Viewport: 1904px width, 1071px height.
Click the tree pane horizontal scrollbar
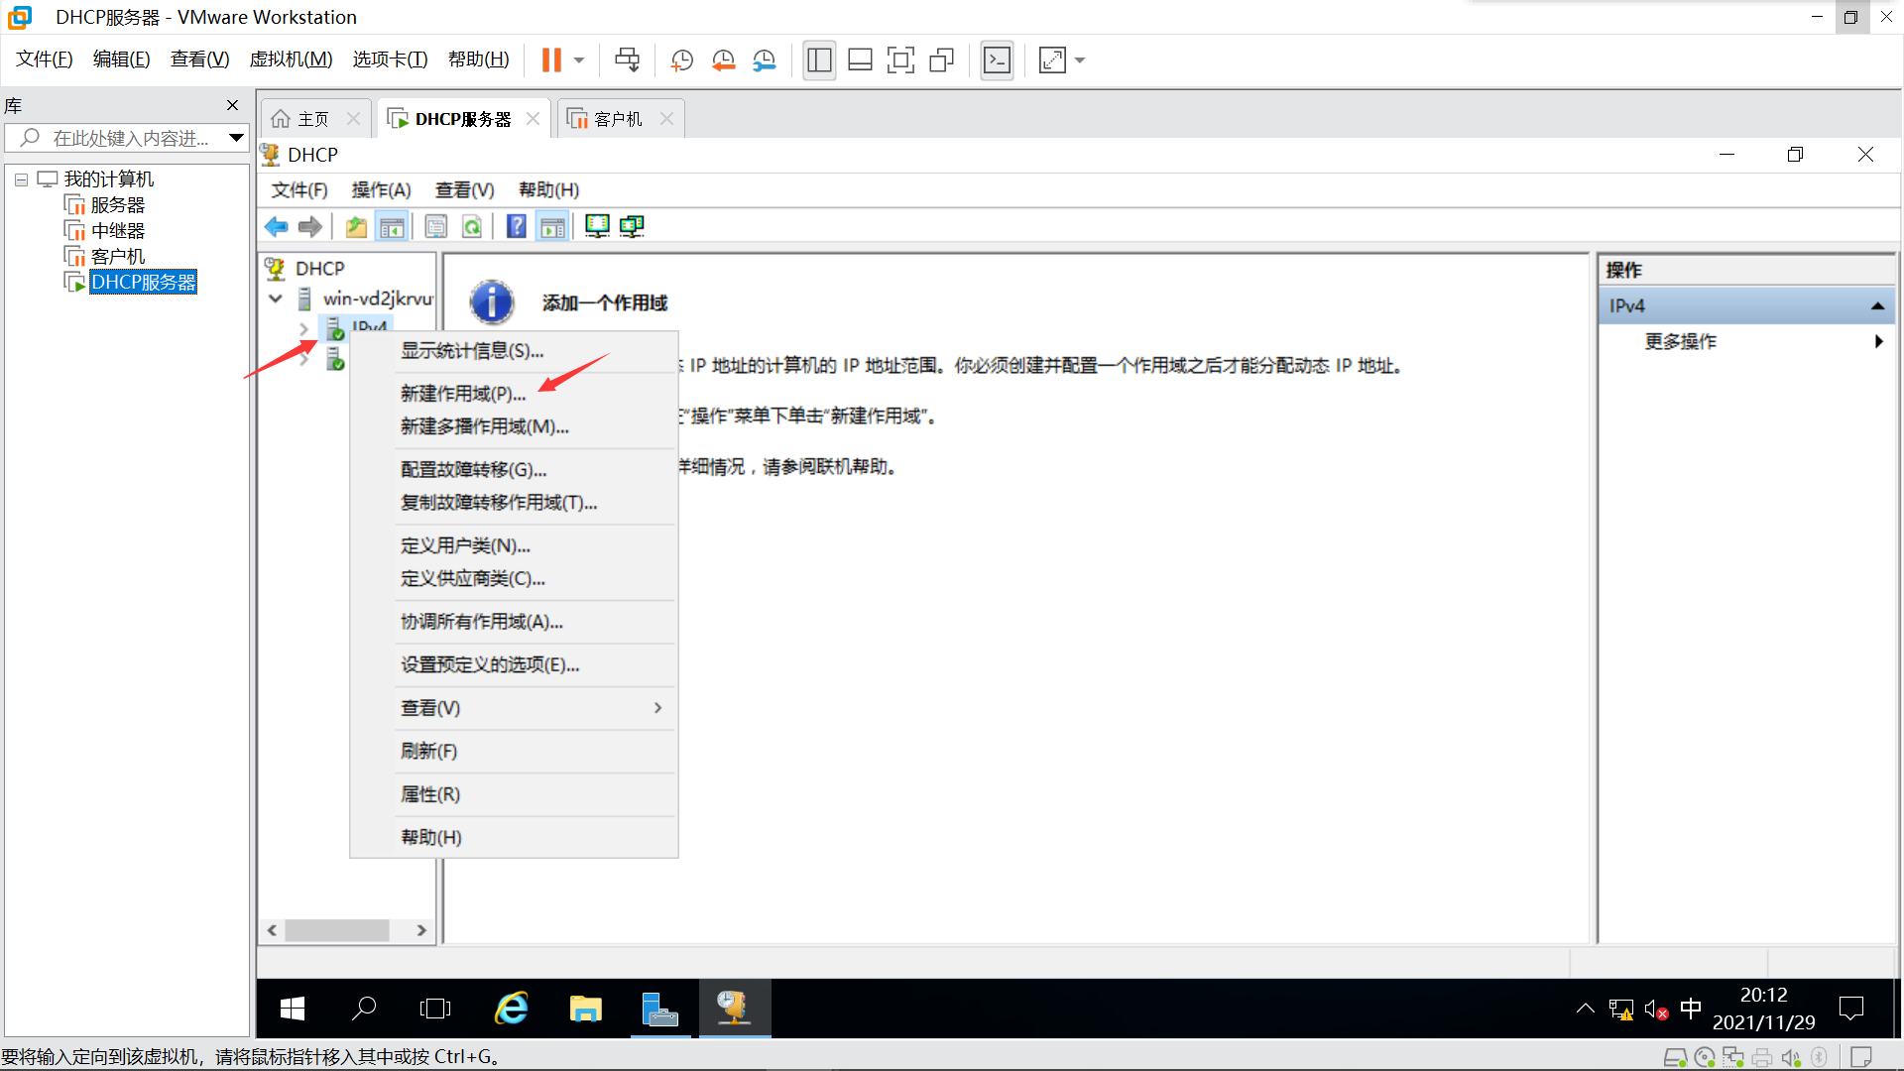click(x=337, y=930)
